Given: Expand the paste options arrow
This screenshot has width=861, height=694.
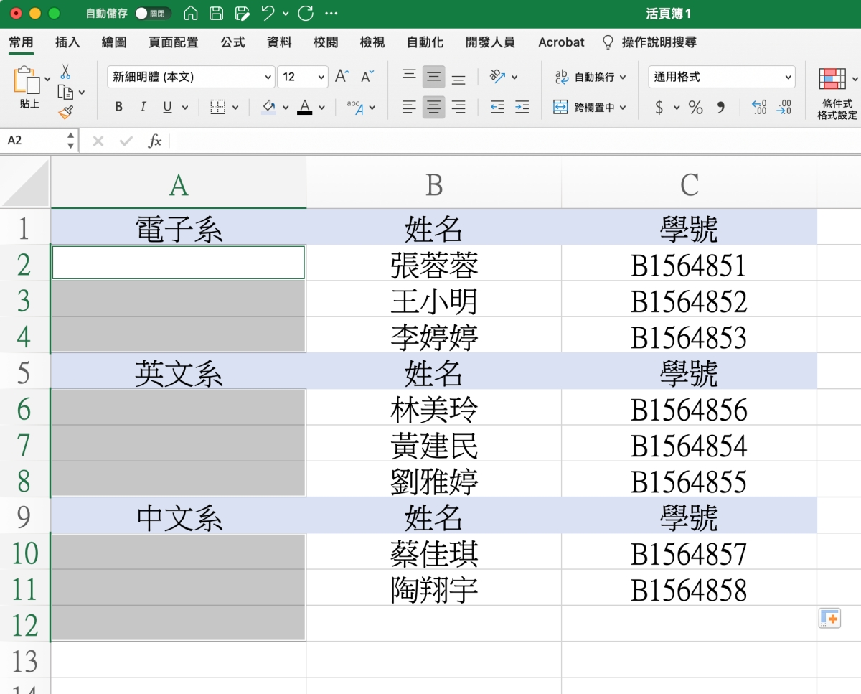Looking at the screenshot, I should [47, 79].
